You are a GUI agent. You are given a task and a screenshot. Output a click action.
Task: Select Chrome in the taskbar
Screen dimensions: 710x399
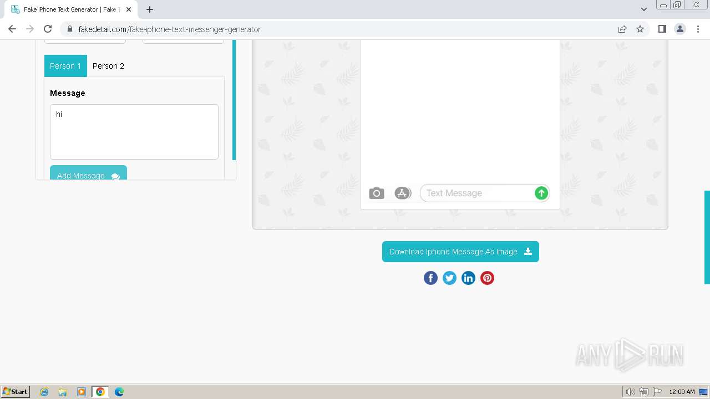pyautogui.click(x=100, y=392)
